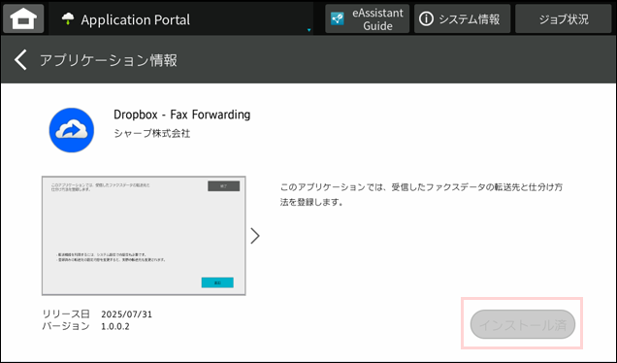Click the システム情報 info circle icon
The width and height of the screenshot is (617, 363).
pyautogui.click(x=426, y=18)
